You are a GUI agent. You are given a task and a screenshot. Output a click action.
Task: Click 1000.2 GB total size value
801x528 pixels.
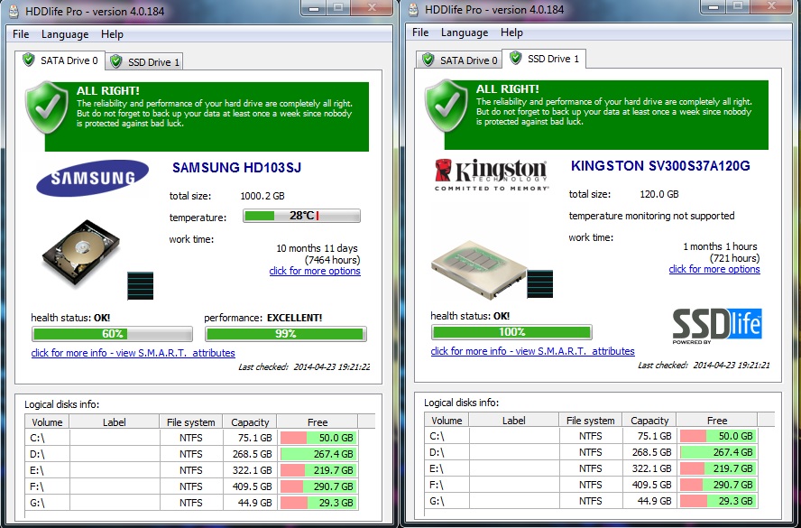click(x=262, y=196)
